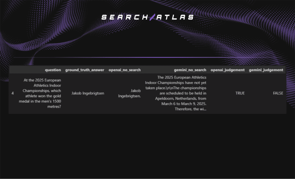
Task: Sort by the question column header
Action: pos(53,70)
